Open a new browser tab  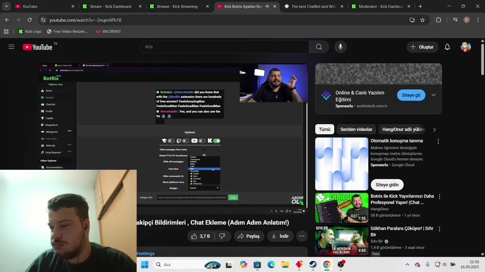pyautogui.click(x=420, y=6)
